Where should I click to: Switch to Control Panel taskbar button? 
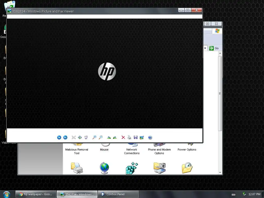[118, 194]
